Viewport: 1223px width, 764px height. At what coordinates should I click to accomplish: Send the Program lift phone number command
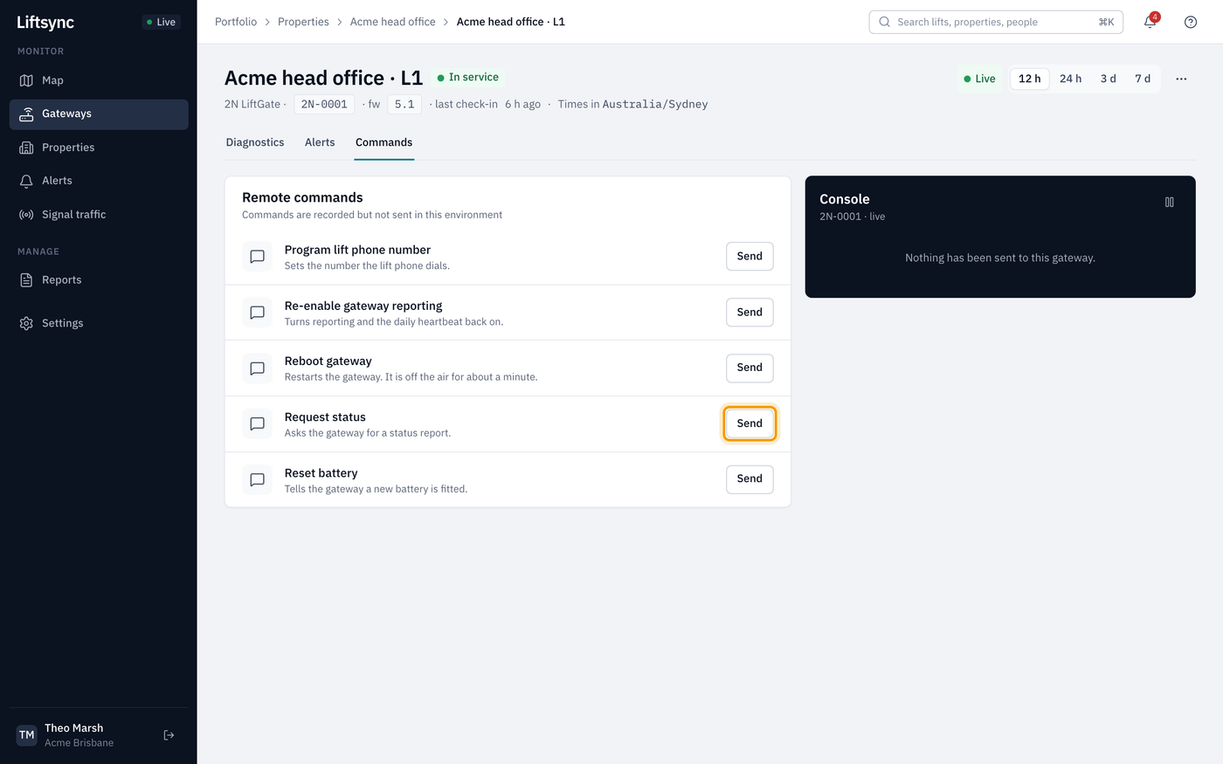pos(750,257)
